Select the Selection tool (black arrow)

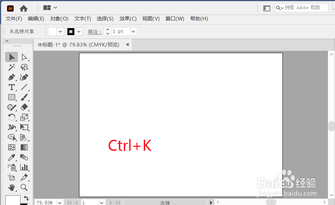point(11,57)
